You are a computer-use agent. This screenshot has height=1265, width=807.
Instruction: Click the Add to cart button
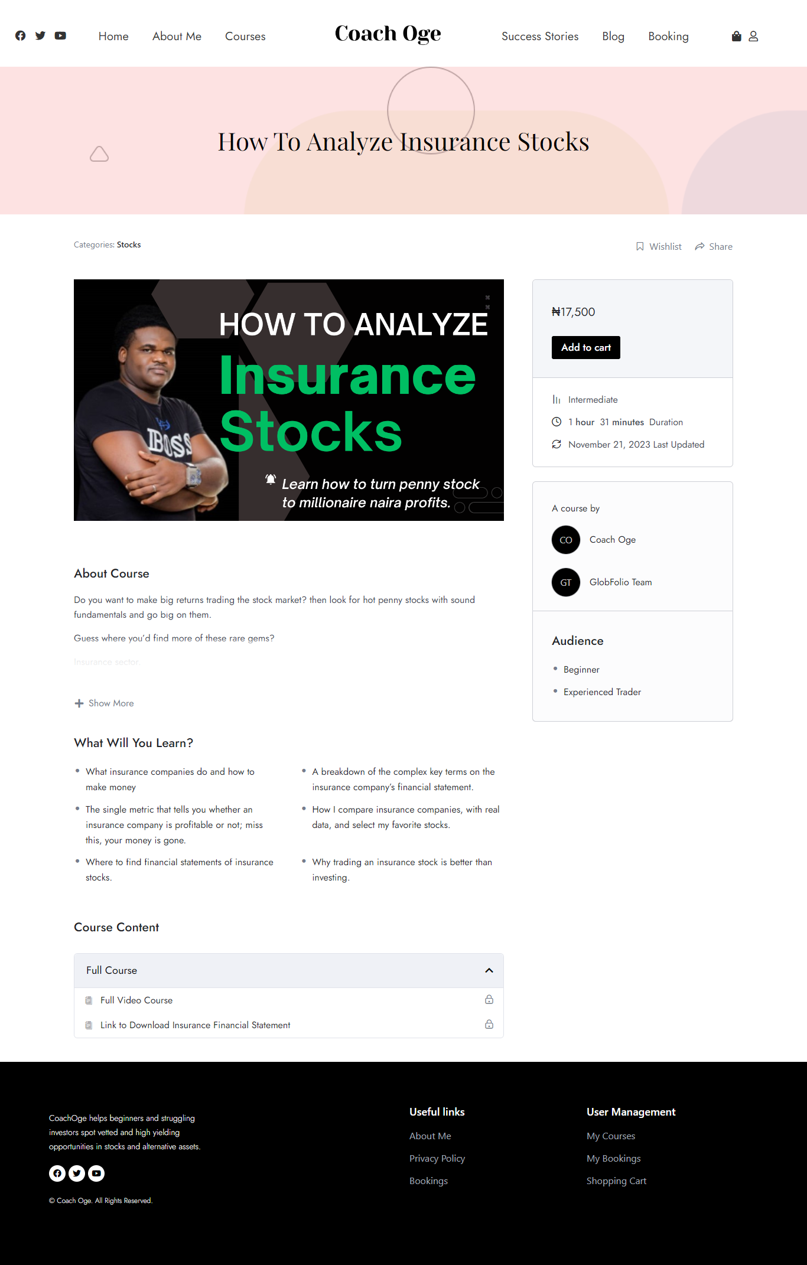coord(585,347)
